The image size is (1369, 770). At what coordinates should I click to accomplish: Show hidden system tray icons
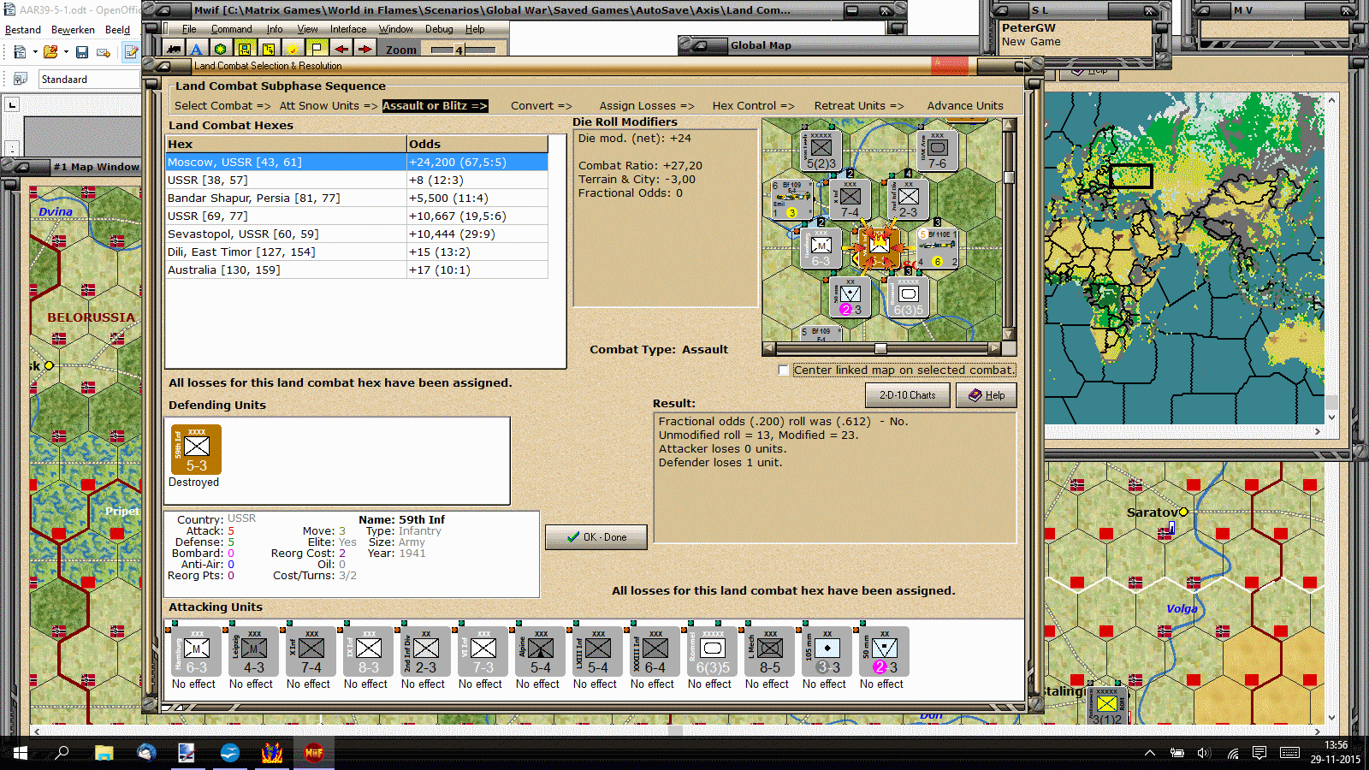click(x=1150, y=753)
